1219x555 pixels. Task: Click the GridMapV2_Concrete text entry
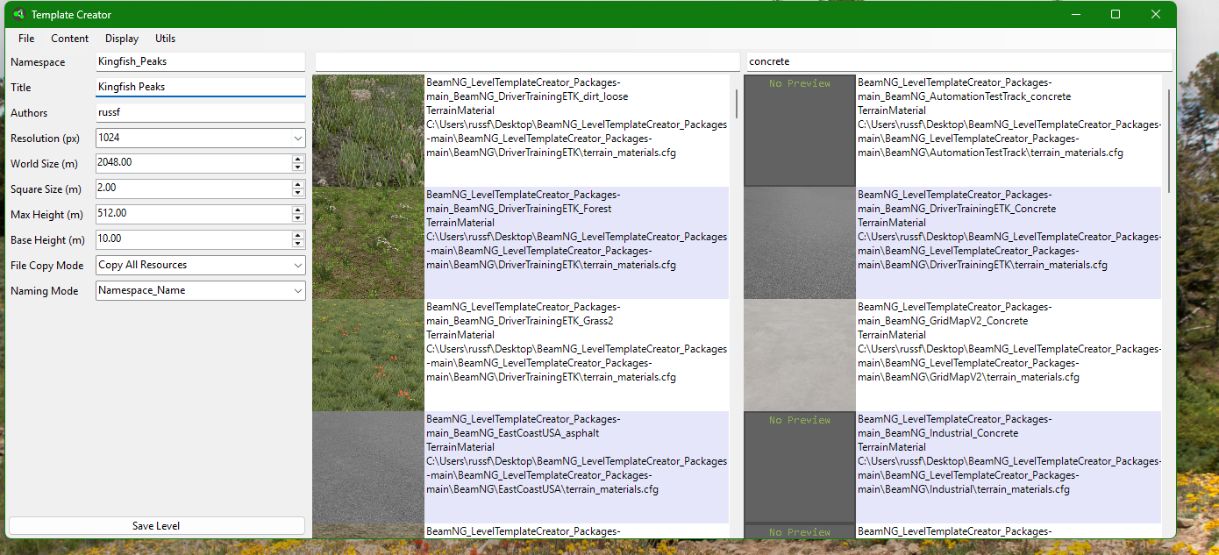(x=1009, y=355)
